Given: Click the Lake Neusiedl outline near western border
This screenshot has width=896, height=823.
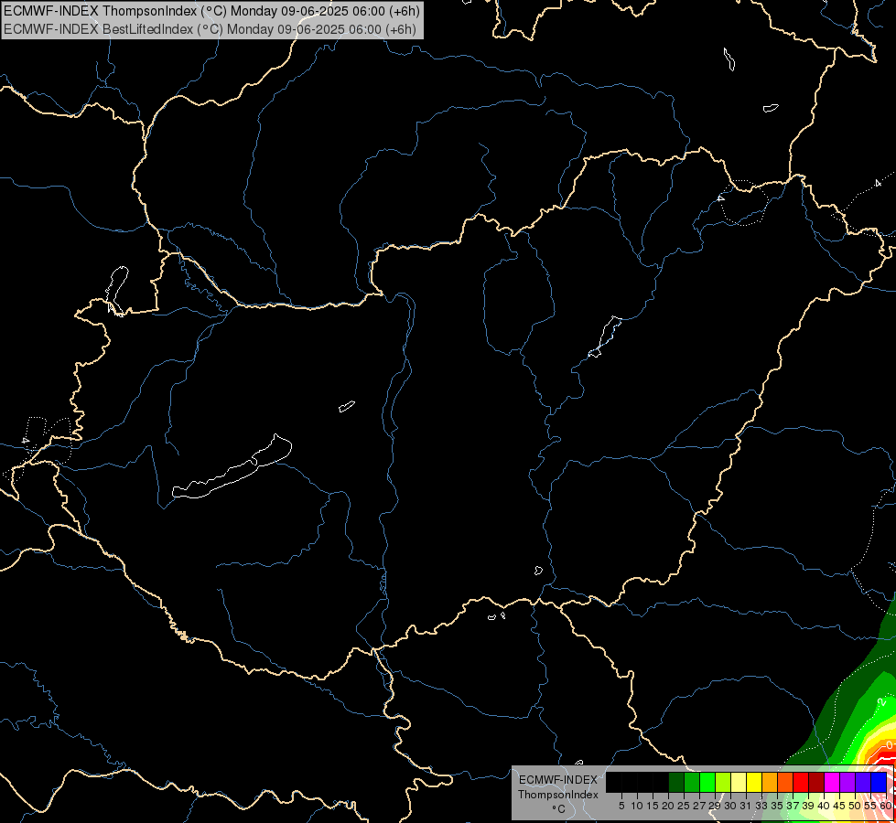Looking at the screenshot, I should (x=116, y=290).
